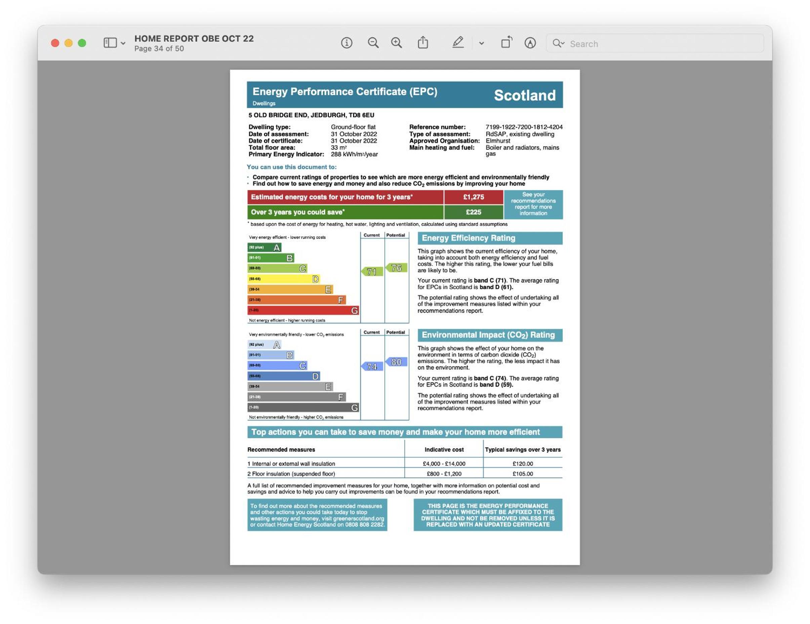Viewport: 810px width, 624px height.
Task: Click into the Search field
Action: coord(655,44)
